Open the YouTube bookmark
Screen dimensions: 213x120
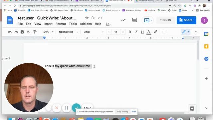pos(150,10)
